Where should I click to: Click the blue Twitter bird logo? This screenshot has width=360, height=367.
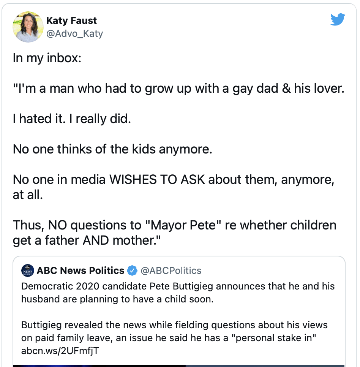[338, 20]
